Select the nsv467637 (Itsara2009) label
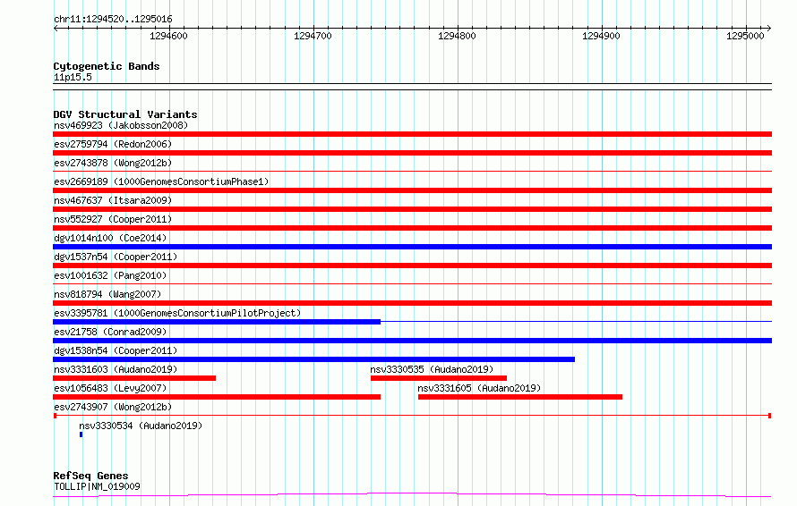Screen dimensions: 797x506 113,200
